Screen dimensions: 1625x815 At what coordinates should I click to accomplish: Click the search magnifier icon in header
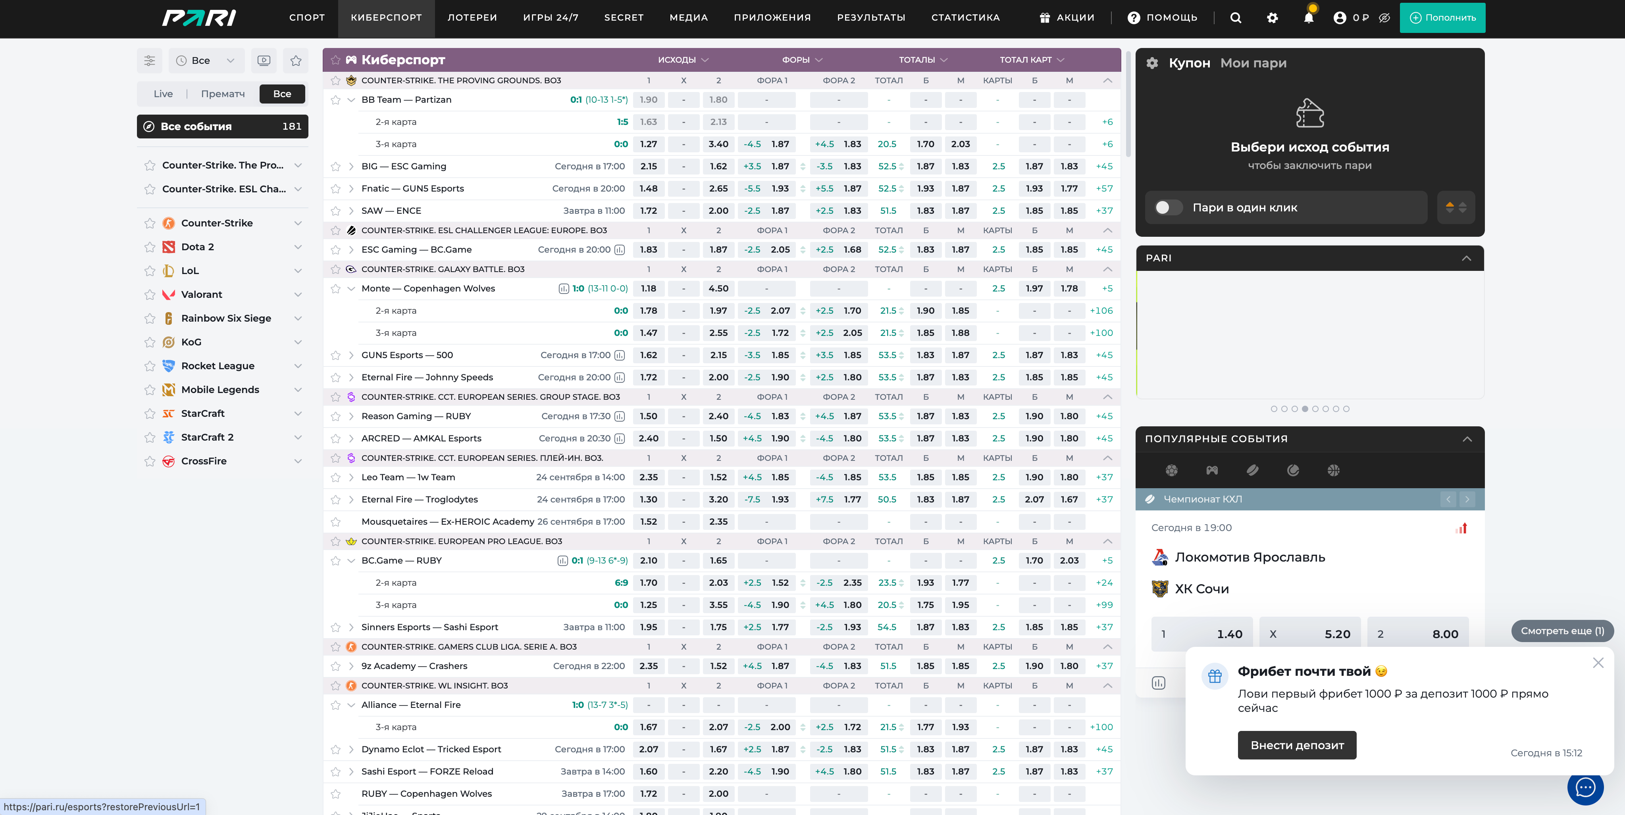pyautogui.click(x=1235, y=18)
